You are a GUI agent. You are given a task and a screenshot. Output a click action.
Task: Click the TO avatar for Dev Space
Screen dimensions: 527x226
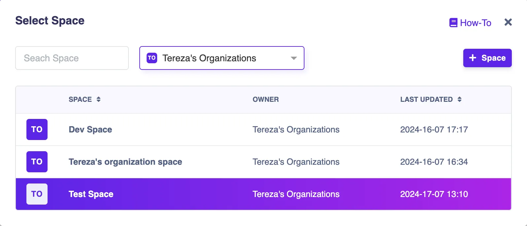(x=37, y=129)
